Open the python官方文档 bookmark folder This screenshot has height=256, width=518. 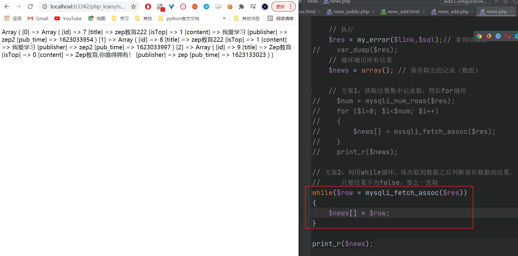pos(179,18)
